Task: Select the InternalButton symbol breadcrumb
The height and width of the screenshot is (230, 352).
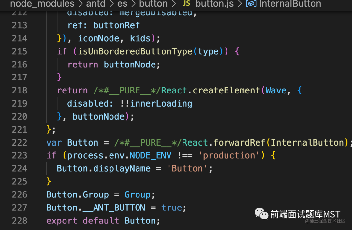Action: pyautogui.click(x=290, y=4)
